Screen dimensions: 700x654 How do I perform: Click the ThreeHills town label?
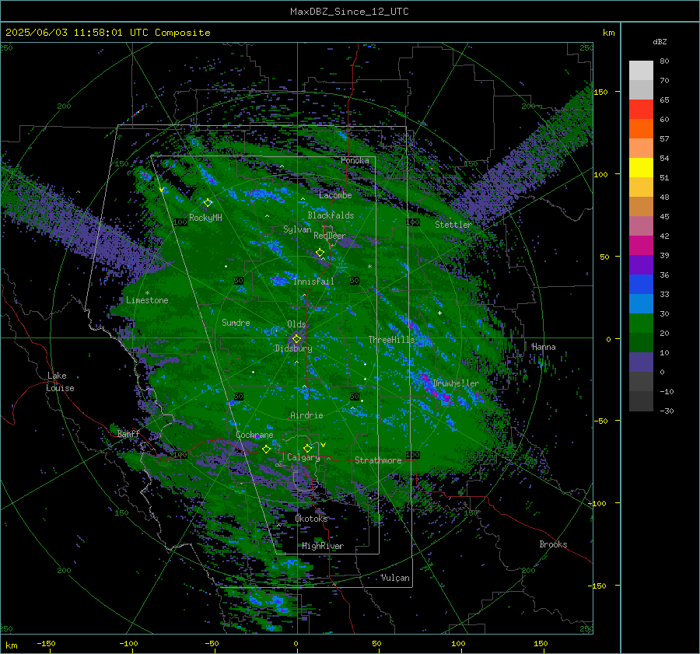(391, 340)
